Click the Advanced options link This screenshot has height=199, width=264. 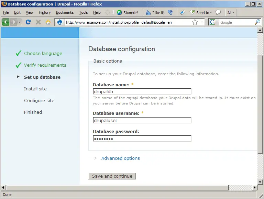pyautogui.click(x=121, y=158)
